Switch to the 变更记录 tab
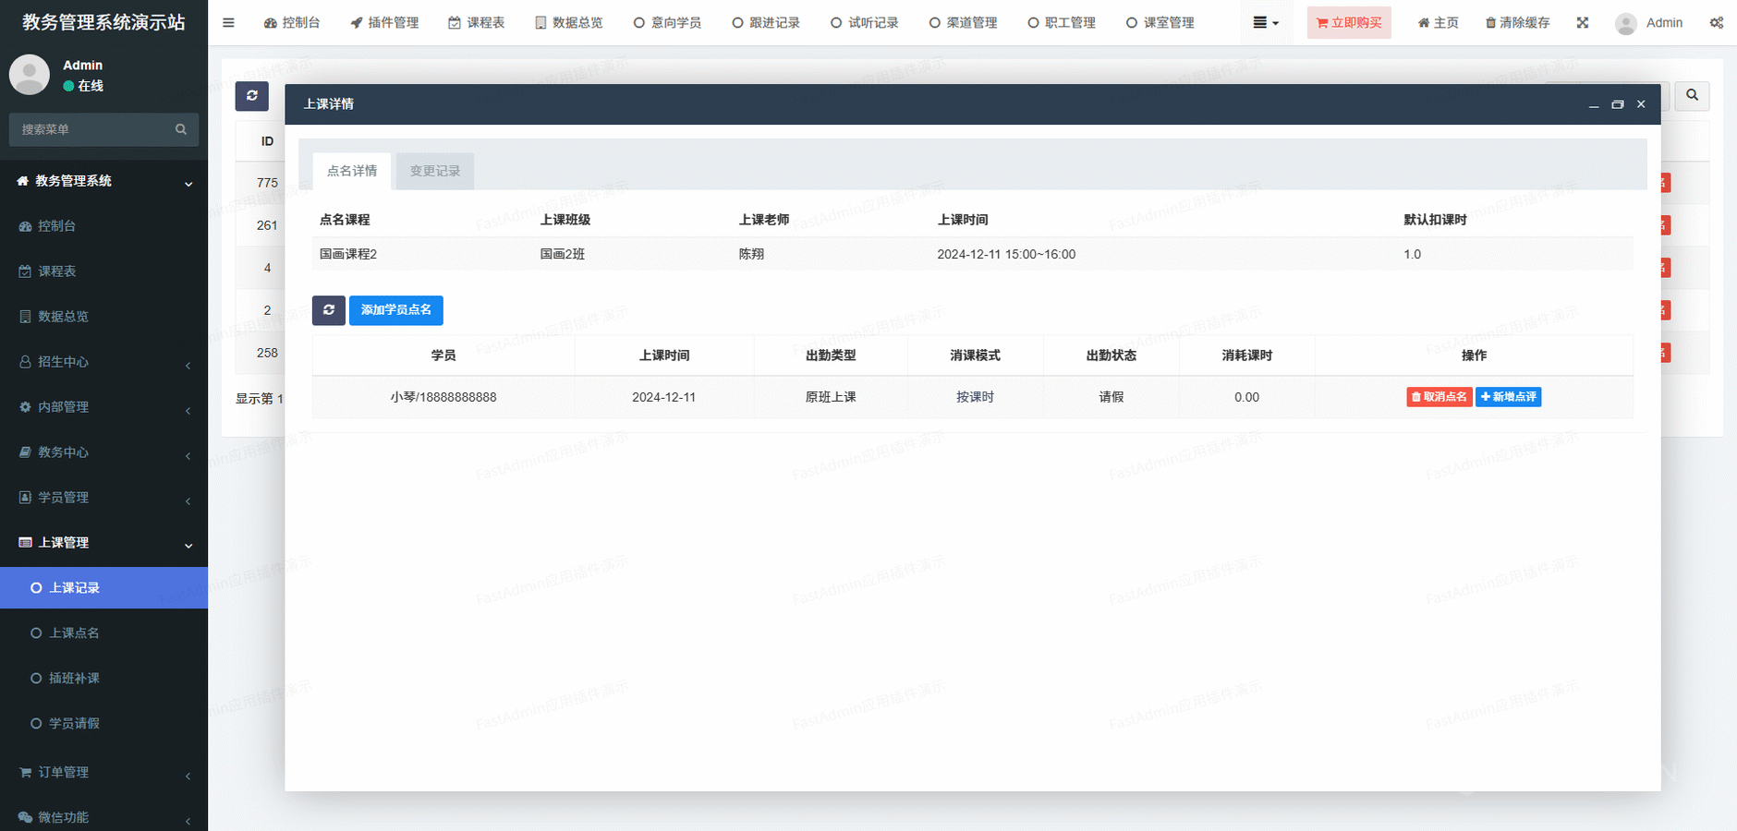Image resolution: width=1737 pixels, height=831 pixels. (x=434, y=171)
